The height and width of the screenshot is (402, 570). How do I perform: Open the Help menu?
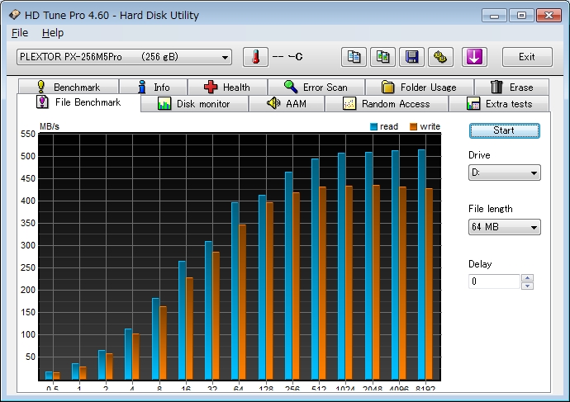pos(52,33)
